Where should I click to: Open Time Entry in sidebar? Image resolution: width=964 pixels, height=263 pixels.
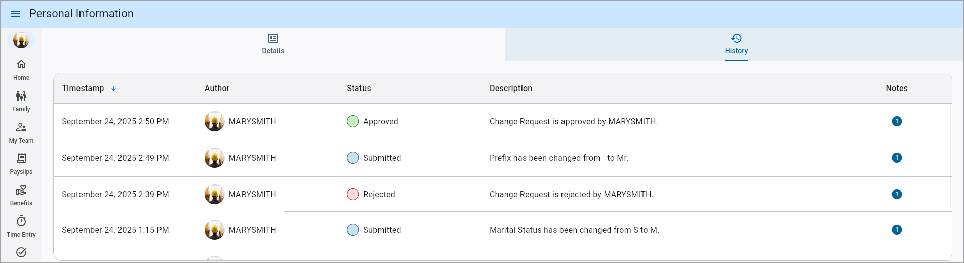click(21, 227)
